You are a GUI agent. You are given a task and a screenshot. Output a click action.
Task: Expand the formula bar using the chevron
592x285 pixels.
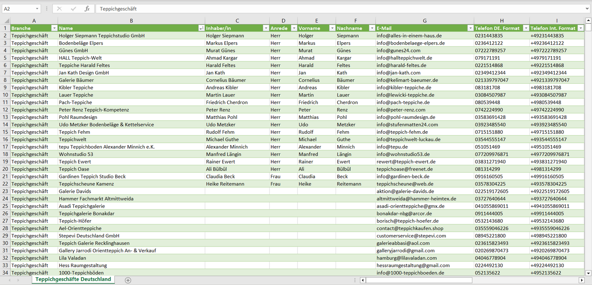(587, 9)
